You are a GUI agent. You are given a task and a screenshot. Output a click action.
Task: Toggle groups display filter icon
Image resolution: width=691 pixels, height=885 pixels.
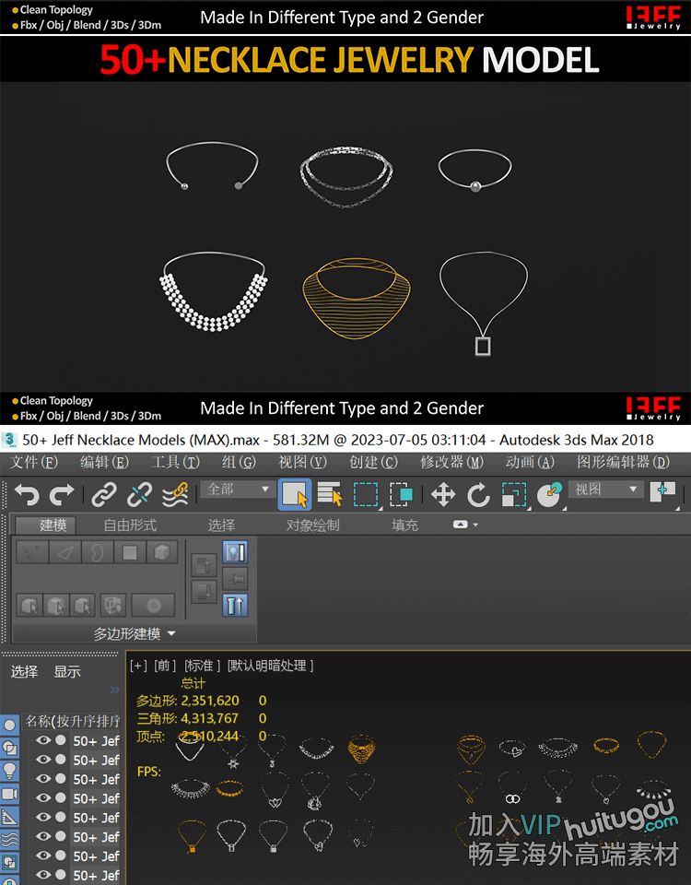[x=9, y=863]
